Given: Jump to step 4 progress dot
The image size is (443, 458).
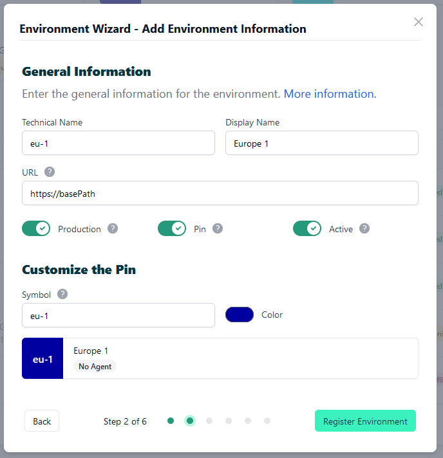Looking at the screenshot, I should pos(229,421).
